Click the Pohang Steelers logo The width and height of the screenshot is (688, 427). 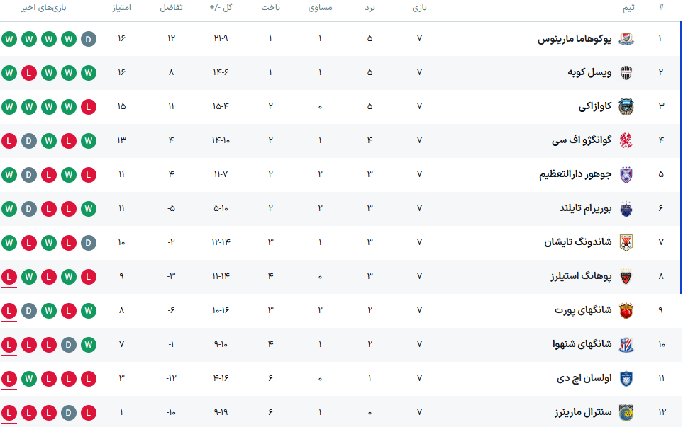626,276
